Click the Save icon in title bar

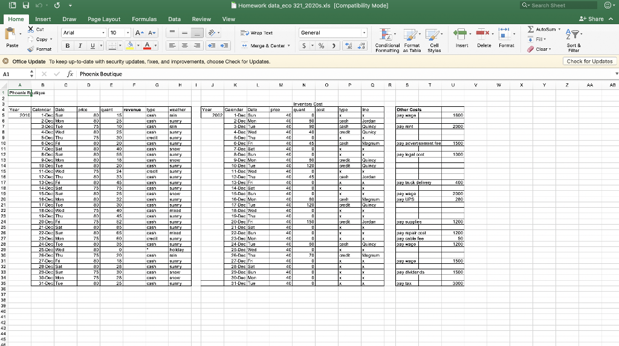(x=26, y=5)
